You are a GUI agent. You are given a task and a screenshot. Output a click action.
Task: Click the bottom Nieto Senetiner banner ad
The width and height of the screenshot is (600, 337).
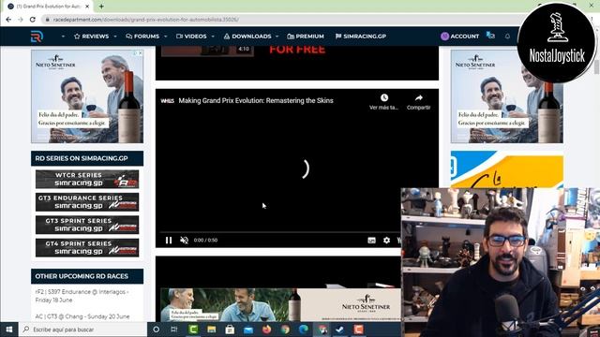pos(280,305)
